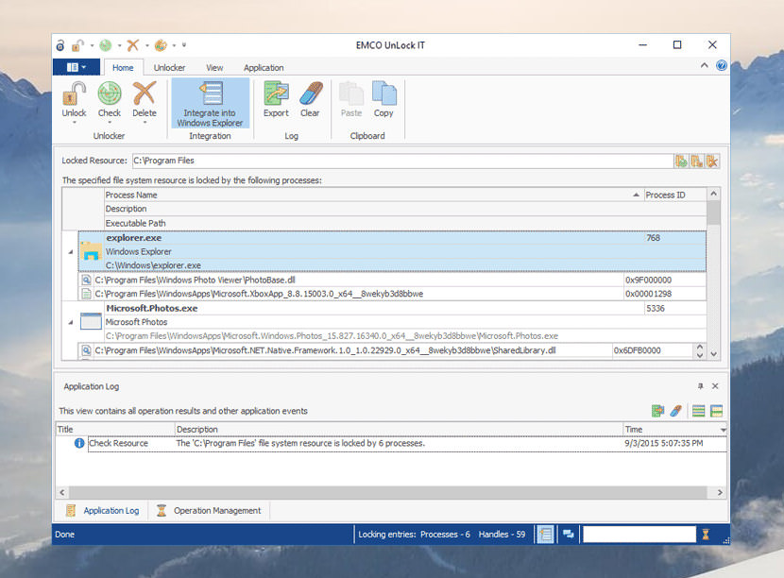Screen dimensions: 784x578
Task: Click the first browse icon beside Locked Resource
Action: [x=681, y=161]
